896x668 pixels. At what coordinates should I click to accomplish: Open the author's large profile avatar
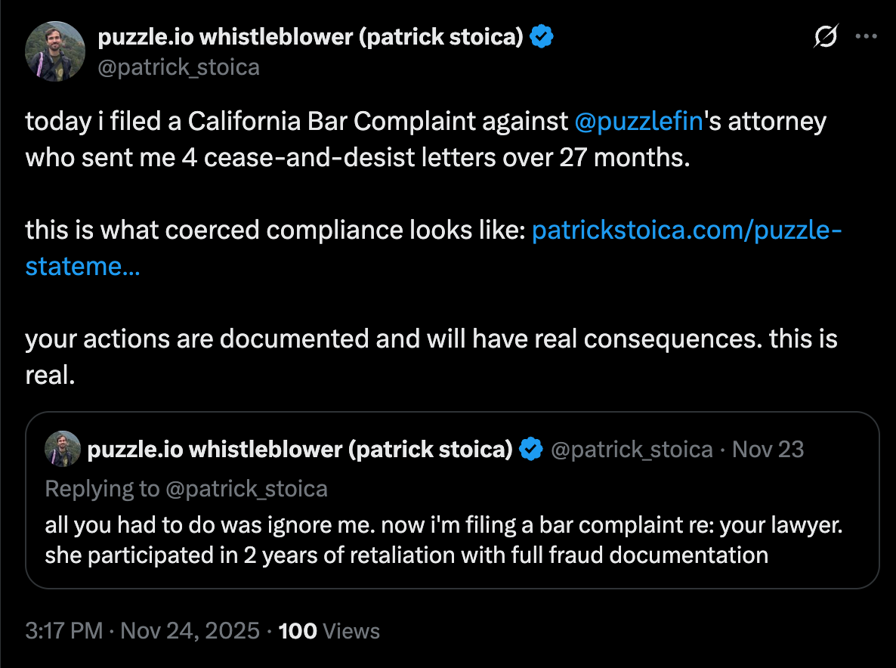[x=54, y=51]
